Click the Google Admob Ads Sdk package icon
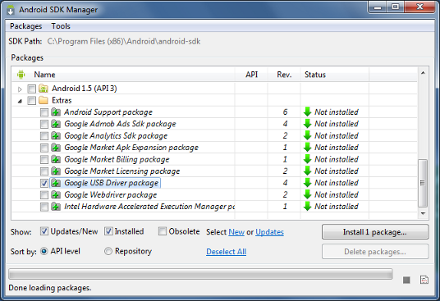 (x=56, y=124)
